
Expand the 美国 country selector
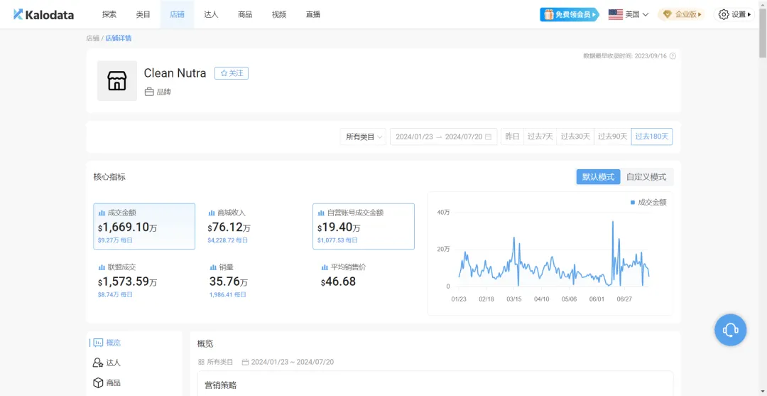(x=629, y=14)
